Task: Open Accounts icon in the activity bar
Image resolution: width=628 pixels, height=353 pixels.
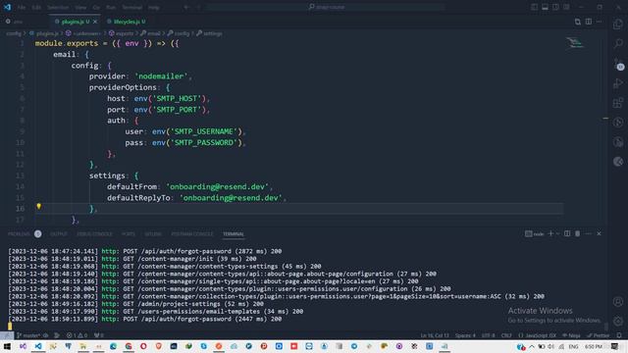Action: point(618,301)
